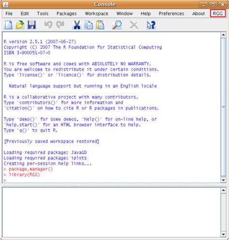Cut selection with the scissors icon

(x=77, y=25)
